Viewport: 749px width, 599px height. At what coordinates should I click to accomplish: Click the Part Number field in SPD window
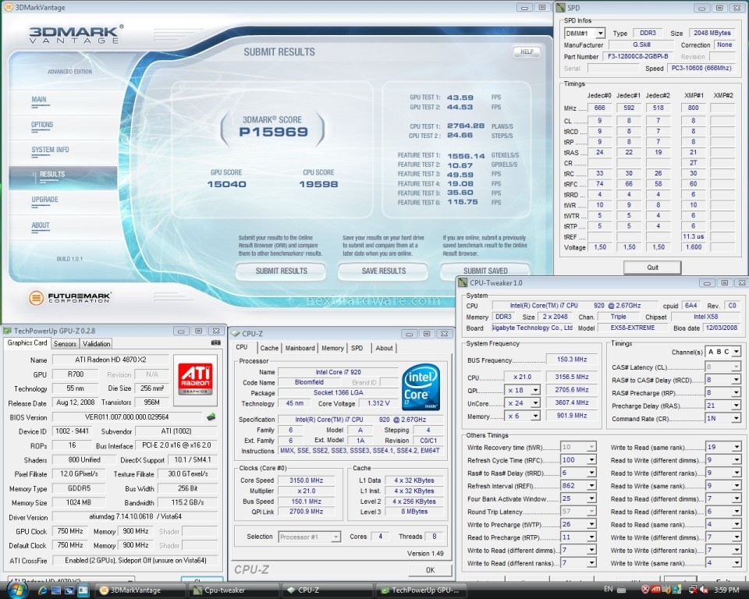point(637,56)
